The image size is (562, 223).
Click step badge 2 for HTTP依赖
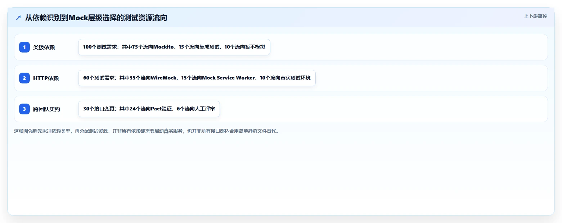24,78
